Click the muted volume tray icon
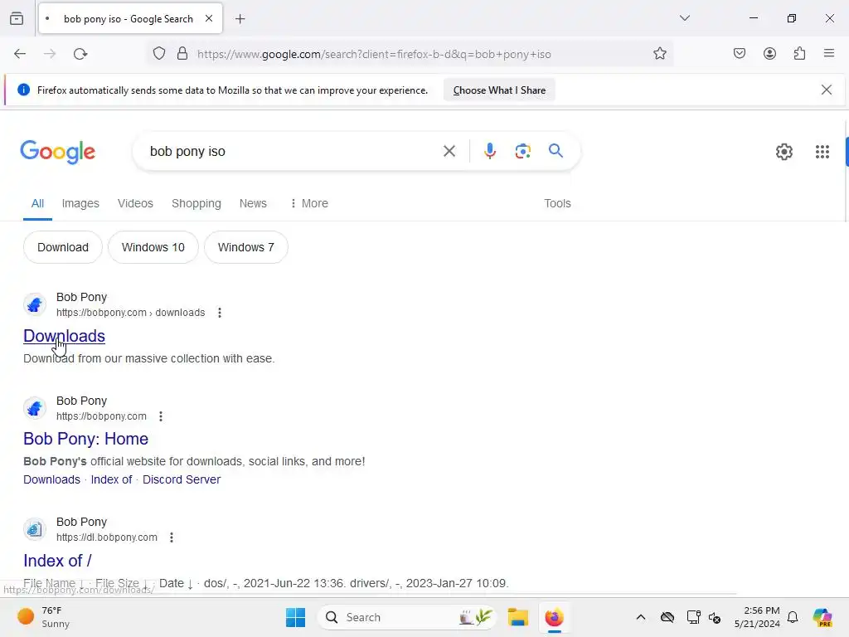 (715, 617)
